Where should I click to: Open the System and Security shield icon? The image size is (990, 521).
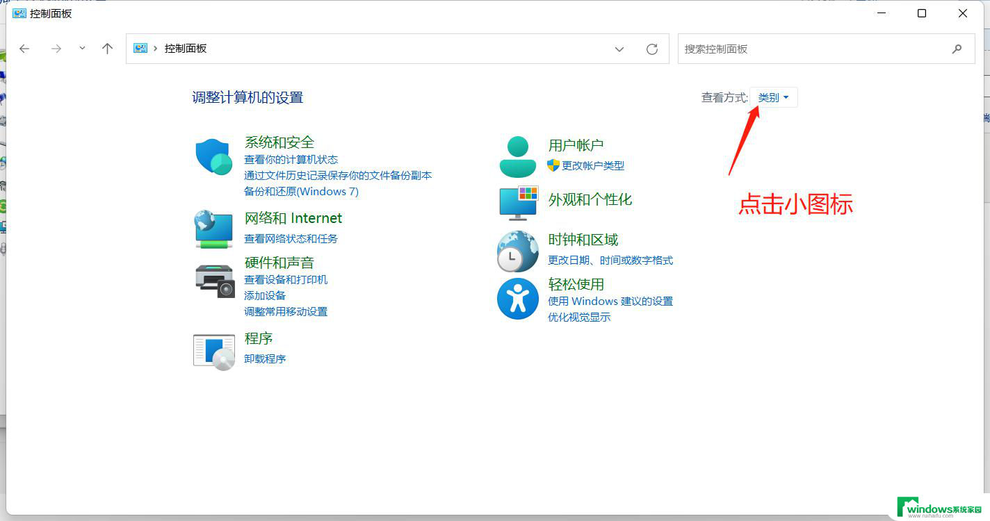tap(214, 156)
